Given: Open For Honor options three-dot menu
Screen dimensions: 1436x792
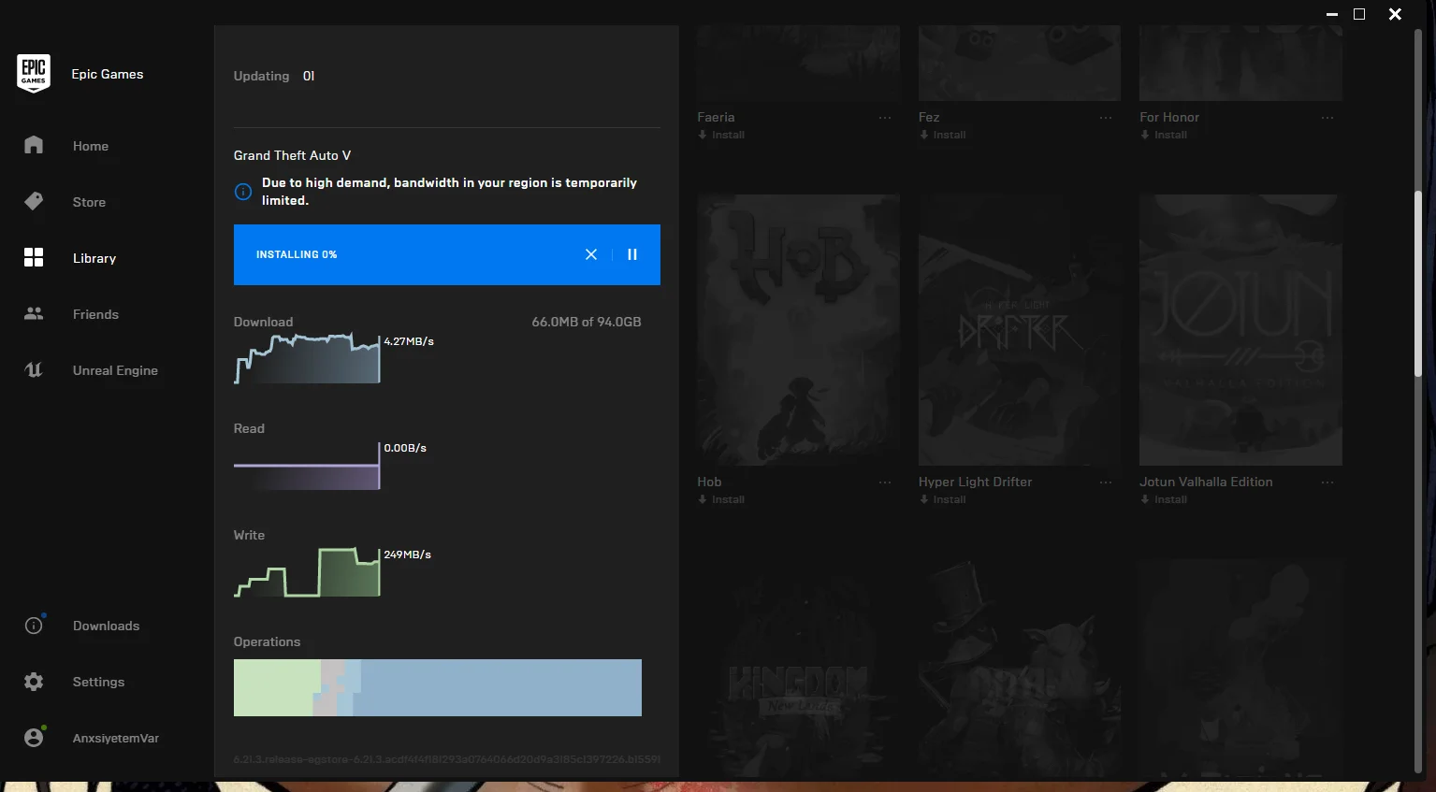Looking at the screenshot, I should tap(1327, 118).
